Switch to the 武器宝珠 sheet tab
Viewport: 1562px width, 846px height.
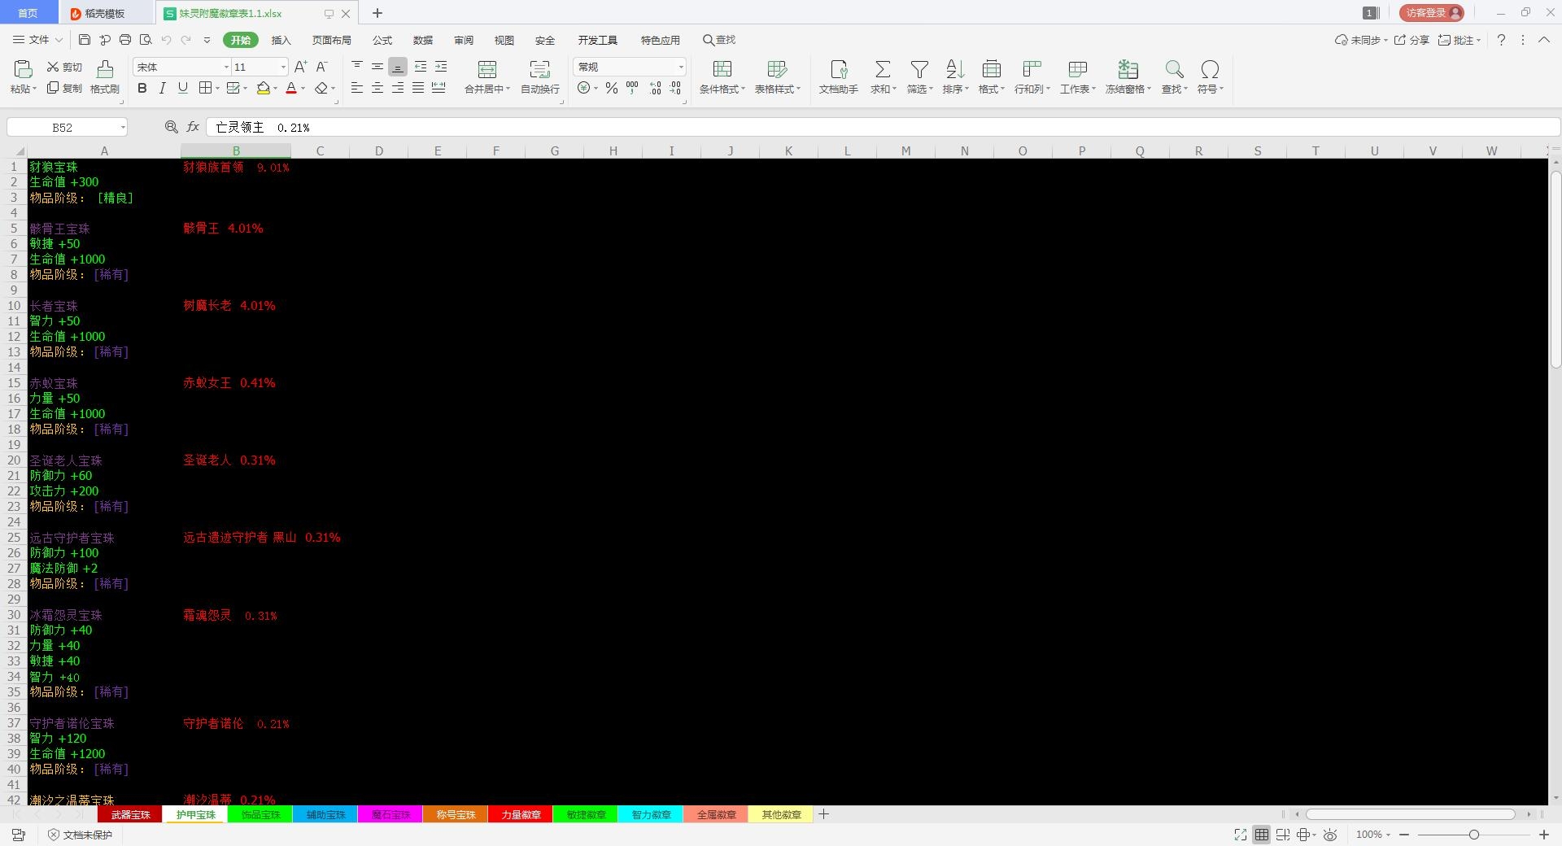pos(130,814)
